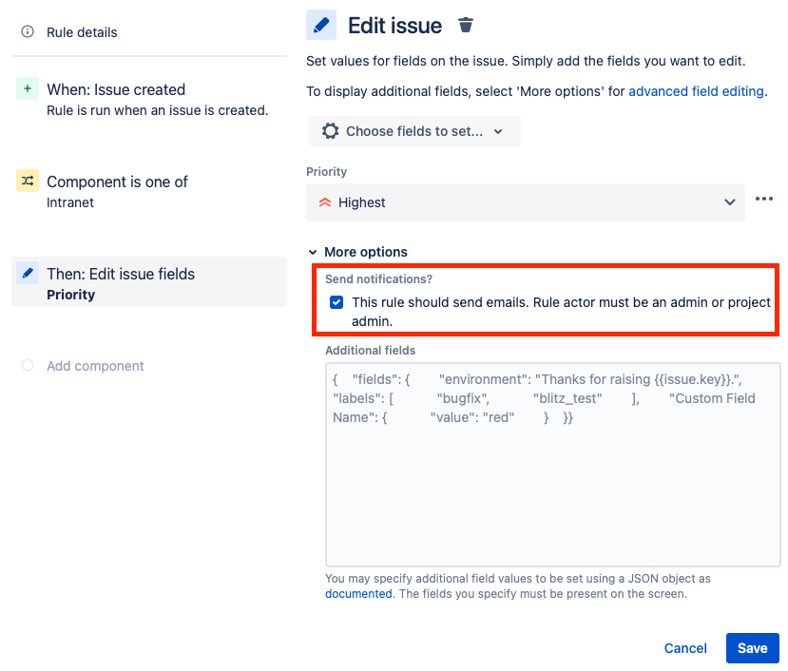Delete the action using the trash icon
The image size is (788, 671).
[x=465, y=26]
